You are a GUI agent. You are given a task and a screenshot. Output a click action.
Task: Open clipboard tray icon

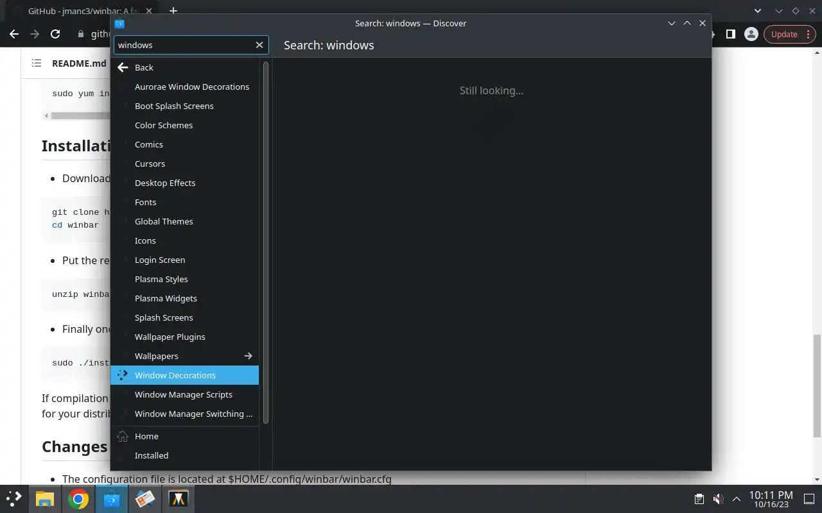tap(699, 498)
